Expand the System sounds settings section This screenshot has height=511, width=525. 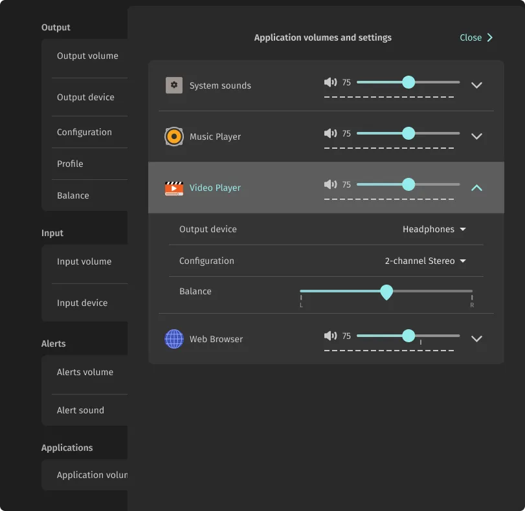click(x=476, y=85)
